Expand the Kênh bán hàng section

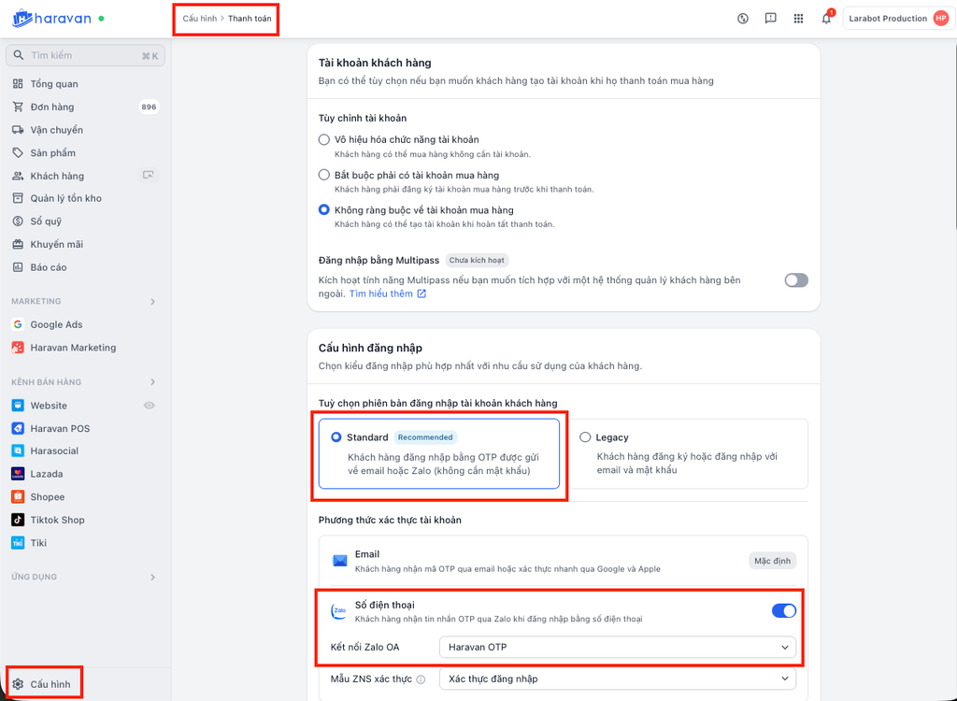(153, 382)
